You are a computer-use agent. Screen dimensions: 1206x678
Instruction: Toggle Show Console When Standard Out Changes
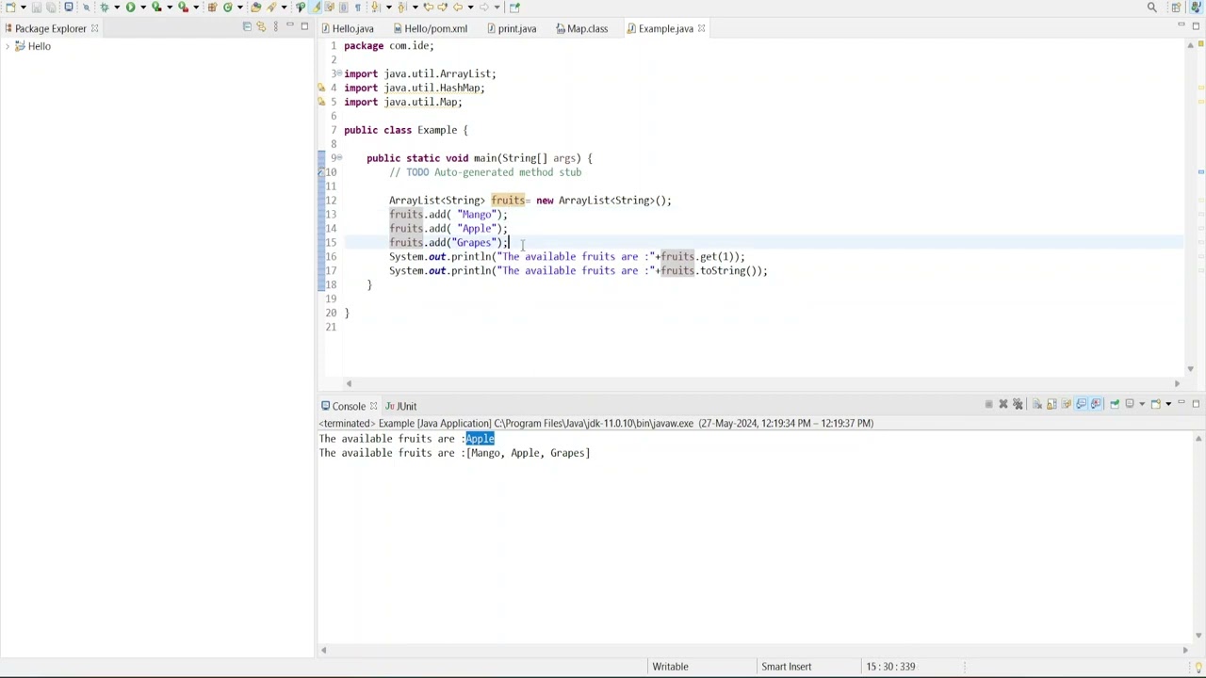pos(1081,405)
